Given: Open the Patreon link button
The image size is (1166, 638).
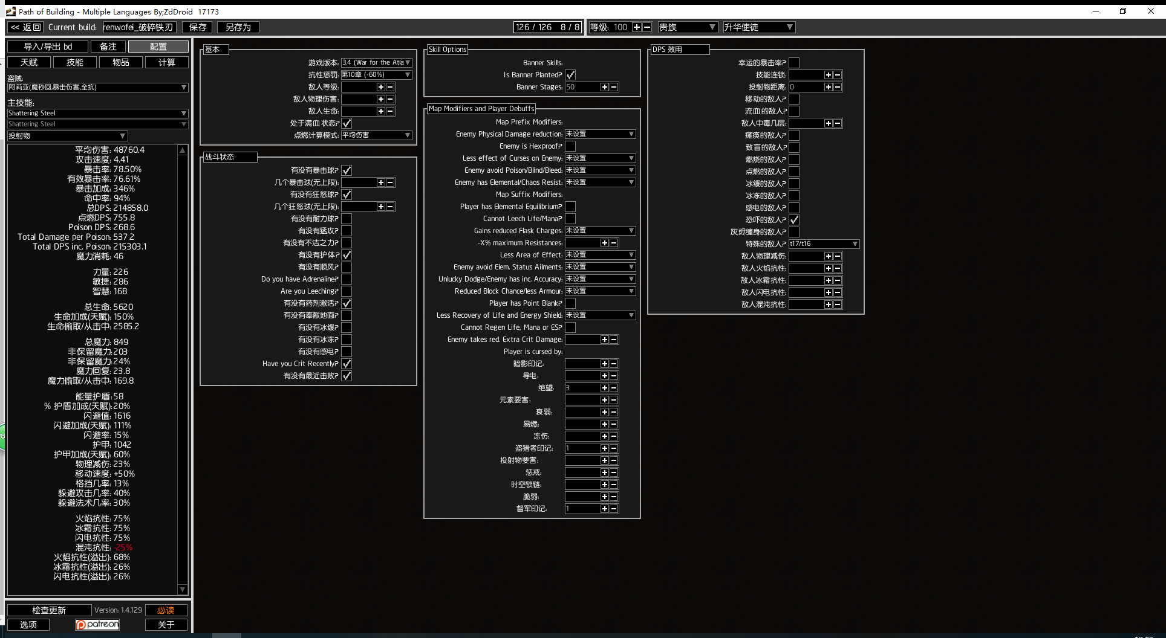Looking at the screenshot, I should point(97,625).
